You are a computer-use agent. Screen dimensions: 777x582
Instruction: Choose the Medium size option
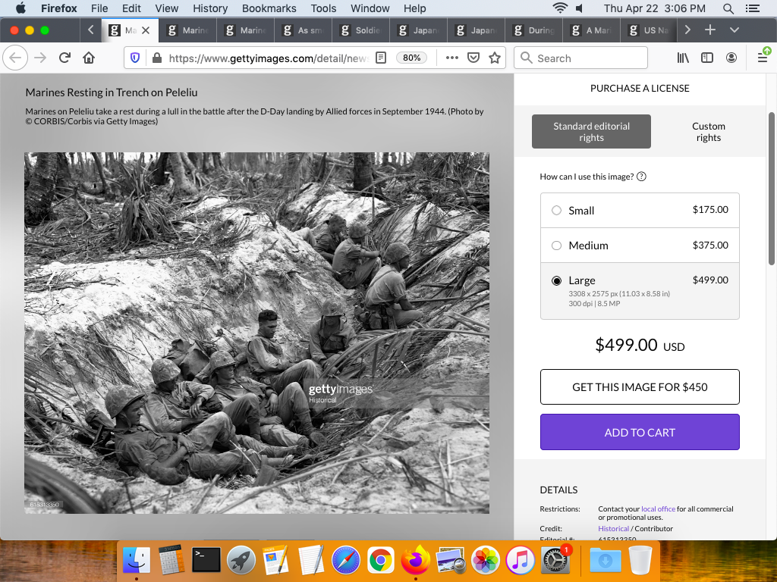[x=557, y=246]
